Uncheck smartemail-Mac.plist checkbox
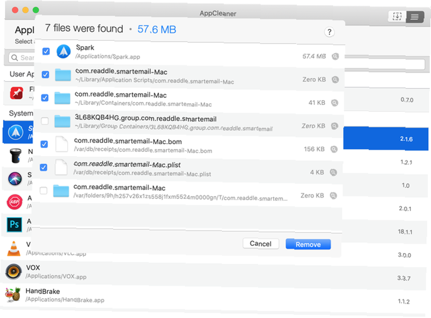 click(44, 167)
